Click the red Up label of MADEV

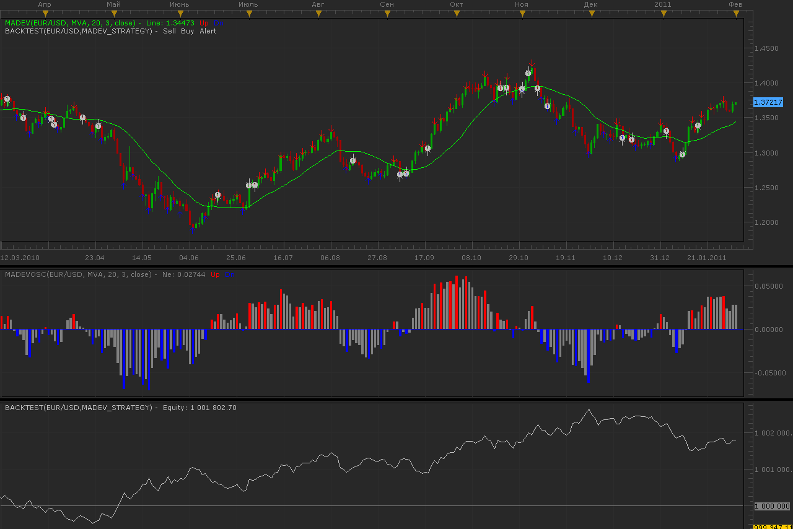point(204,23)
